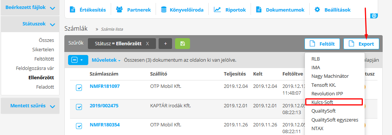Add a new filter with plus button
392x135 pixels.
click(x=165, y=43)
